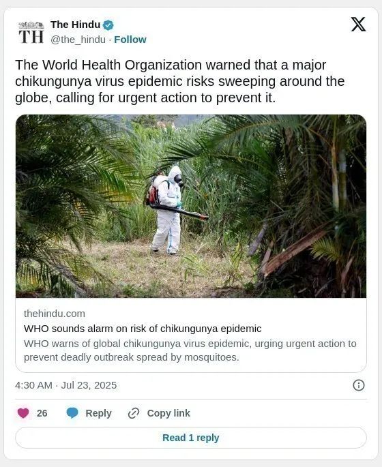The image size is (382, 467).
Task: Click the Copy link text
Action: 168,413
